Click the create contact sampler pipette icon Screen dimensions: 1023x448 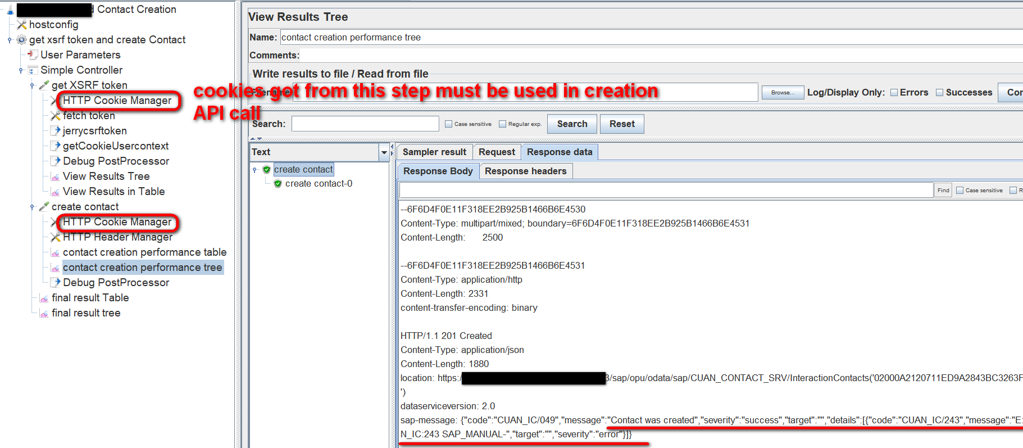coord(44,207)
